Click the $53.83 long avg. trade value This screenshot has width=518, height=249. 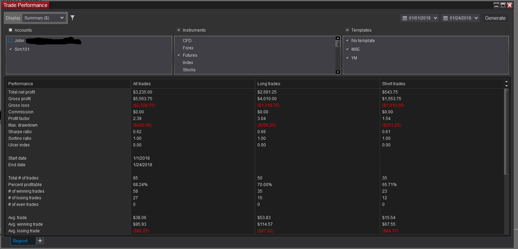[263, 218]
